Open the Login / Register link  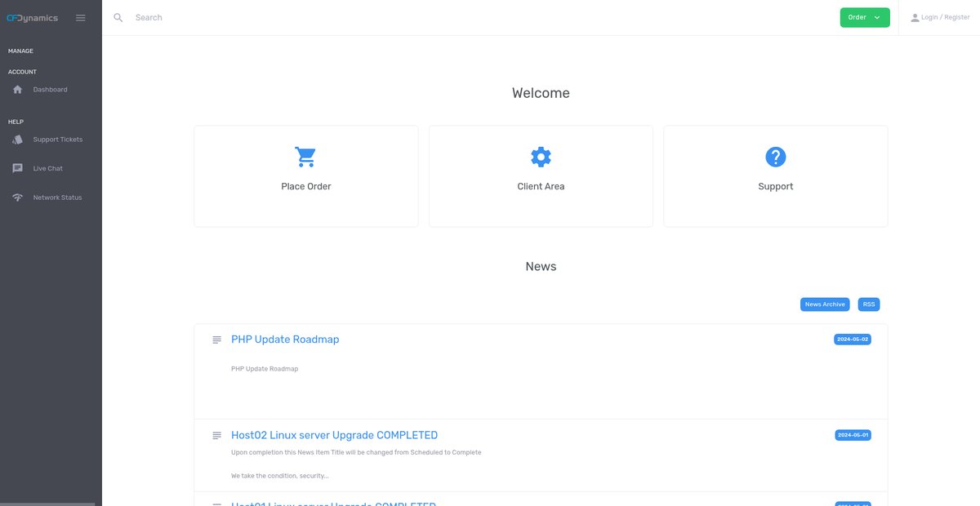click(x=946, y=17)
